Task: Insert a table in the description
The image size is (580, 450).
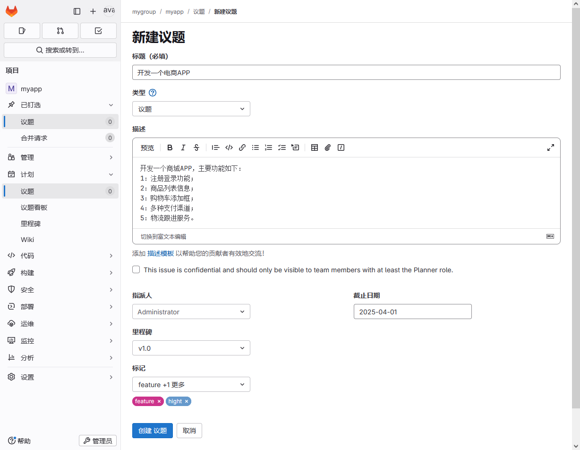Action: [x=315, y=147]
